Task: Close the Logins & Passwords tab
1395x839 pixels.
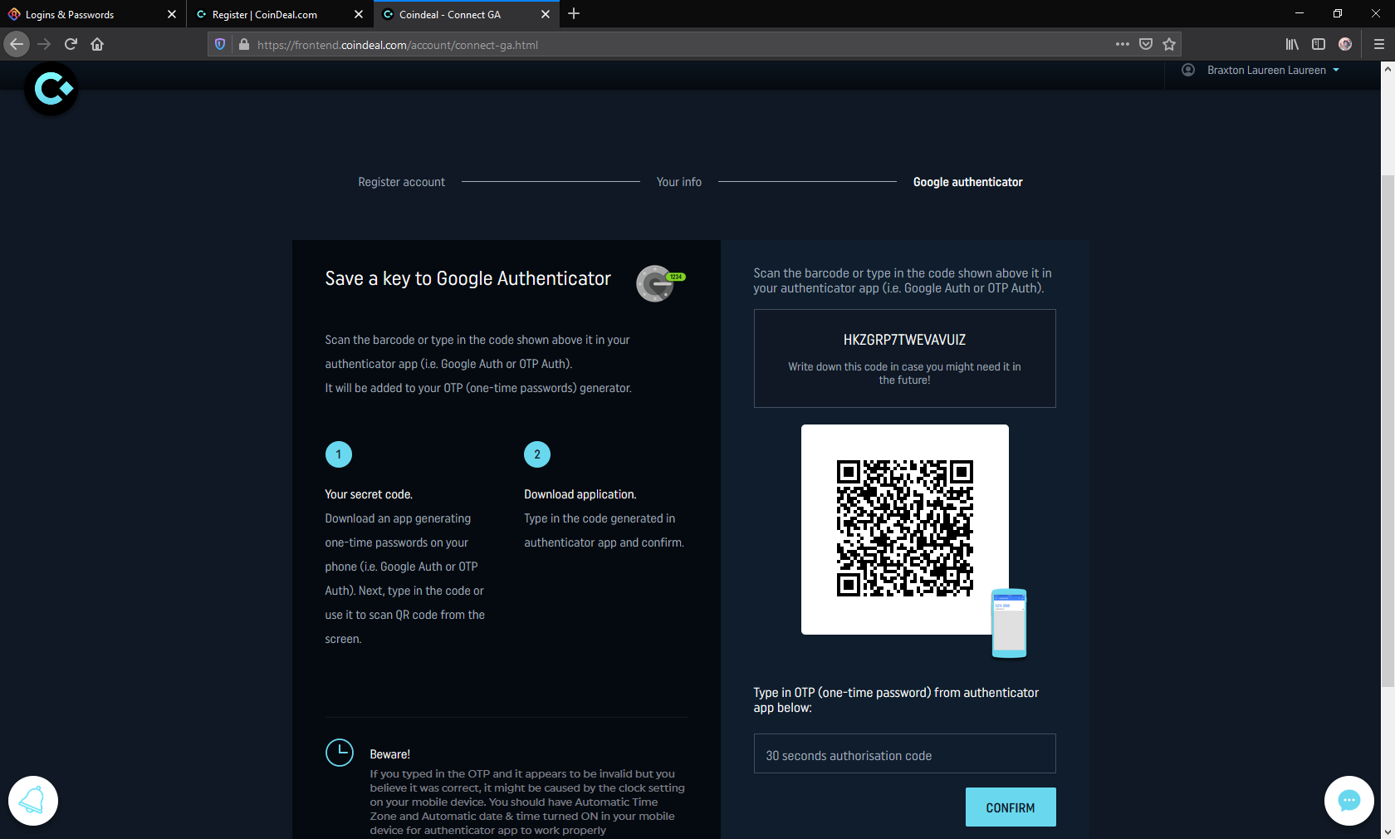Action: point(172,14)
